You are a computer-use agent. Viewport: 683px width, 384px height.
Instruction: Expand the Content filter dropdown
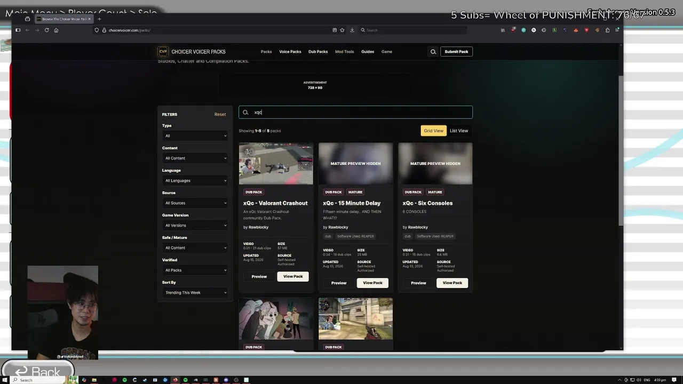pos(195,158)
